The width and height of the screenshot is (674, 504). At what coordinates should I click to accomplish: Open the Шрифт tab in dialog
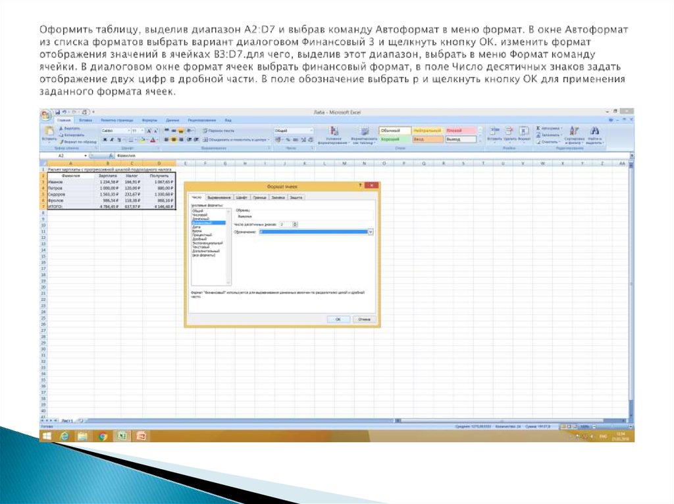click(x=242, y=198)
